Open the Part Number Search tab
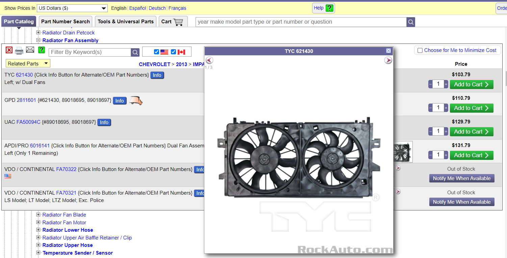 [x=66, y=22]
